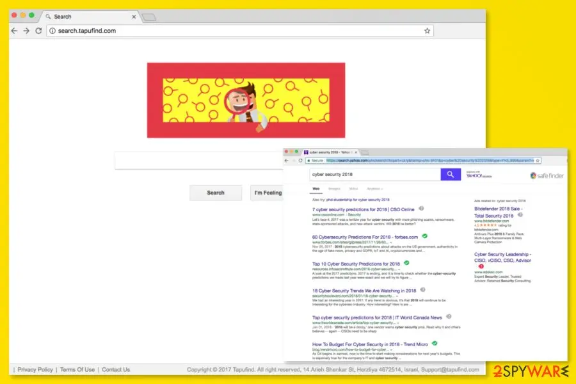Open 'Top 10 Cyber Security Predictions for 2018'
This screenshot has width=576, height=384.
tap(356, 264)
